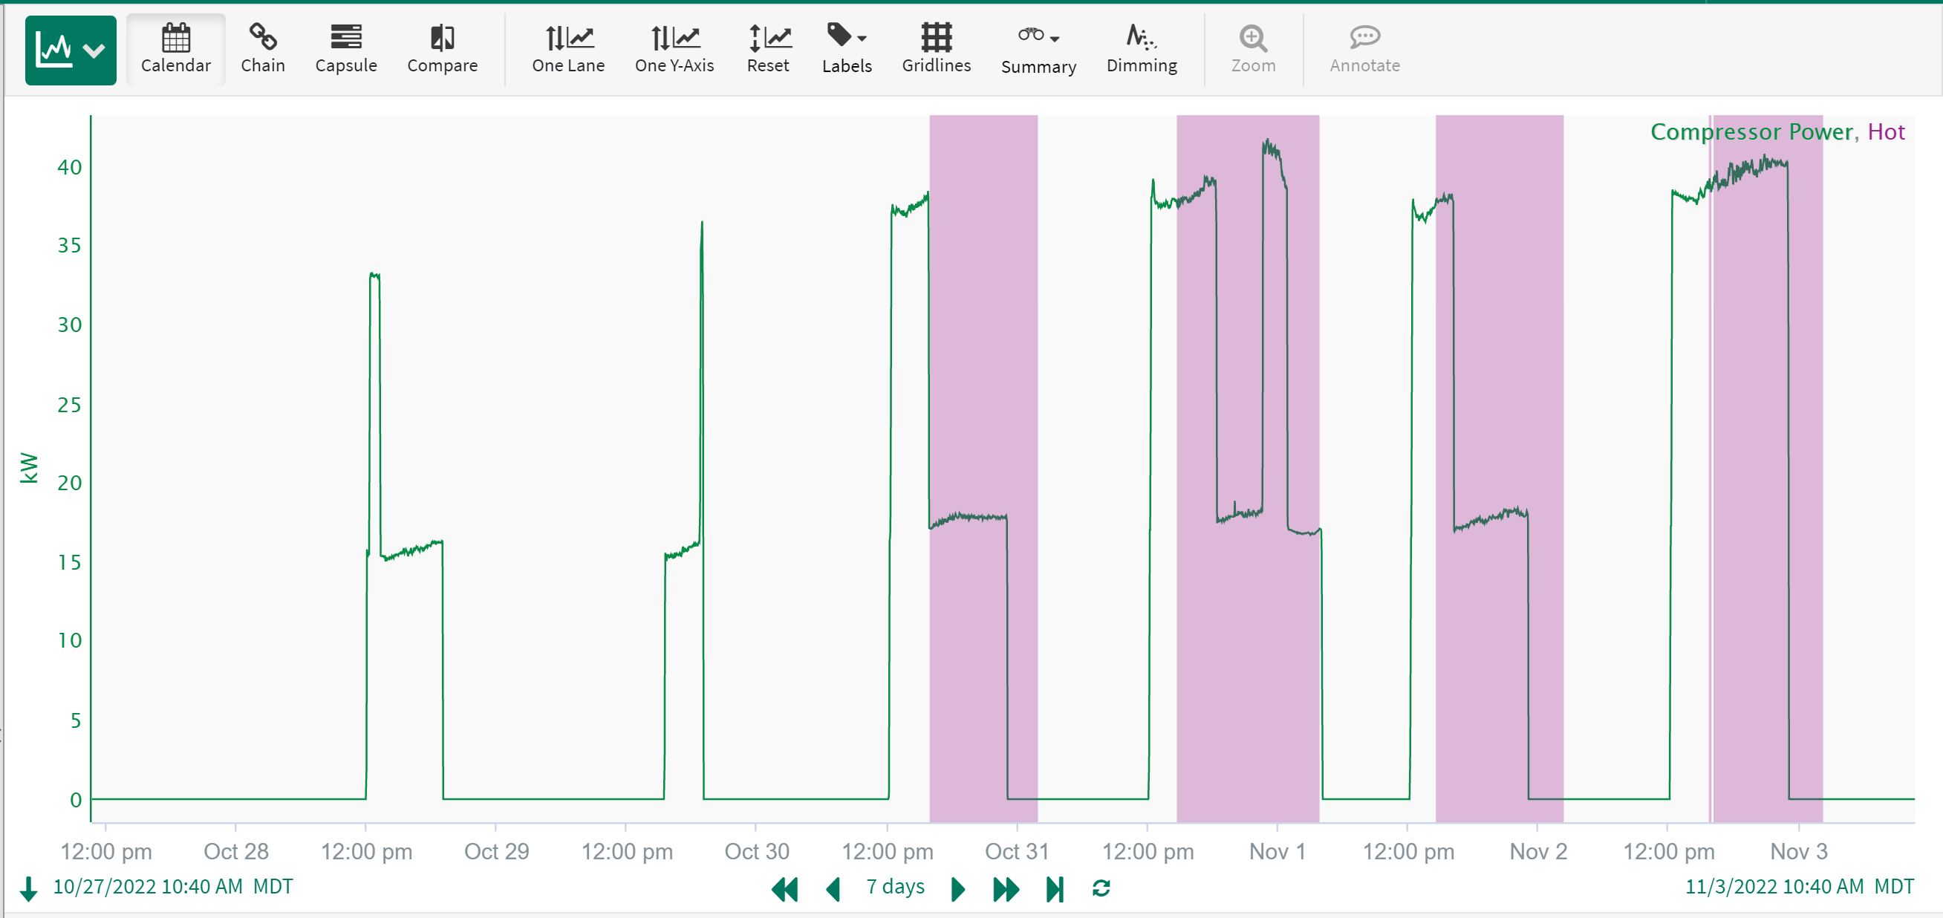Click the Nov 1 x-axis date label
The image size is (1943, 918).
1277,852
